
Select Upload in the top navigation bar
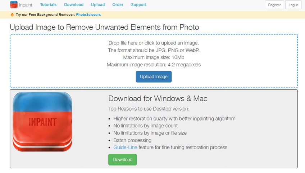pos(98,5)
